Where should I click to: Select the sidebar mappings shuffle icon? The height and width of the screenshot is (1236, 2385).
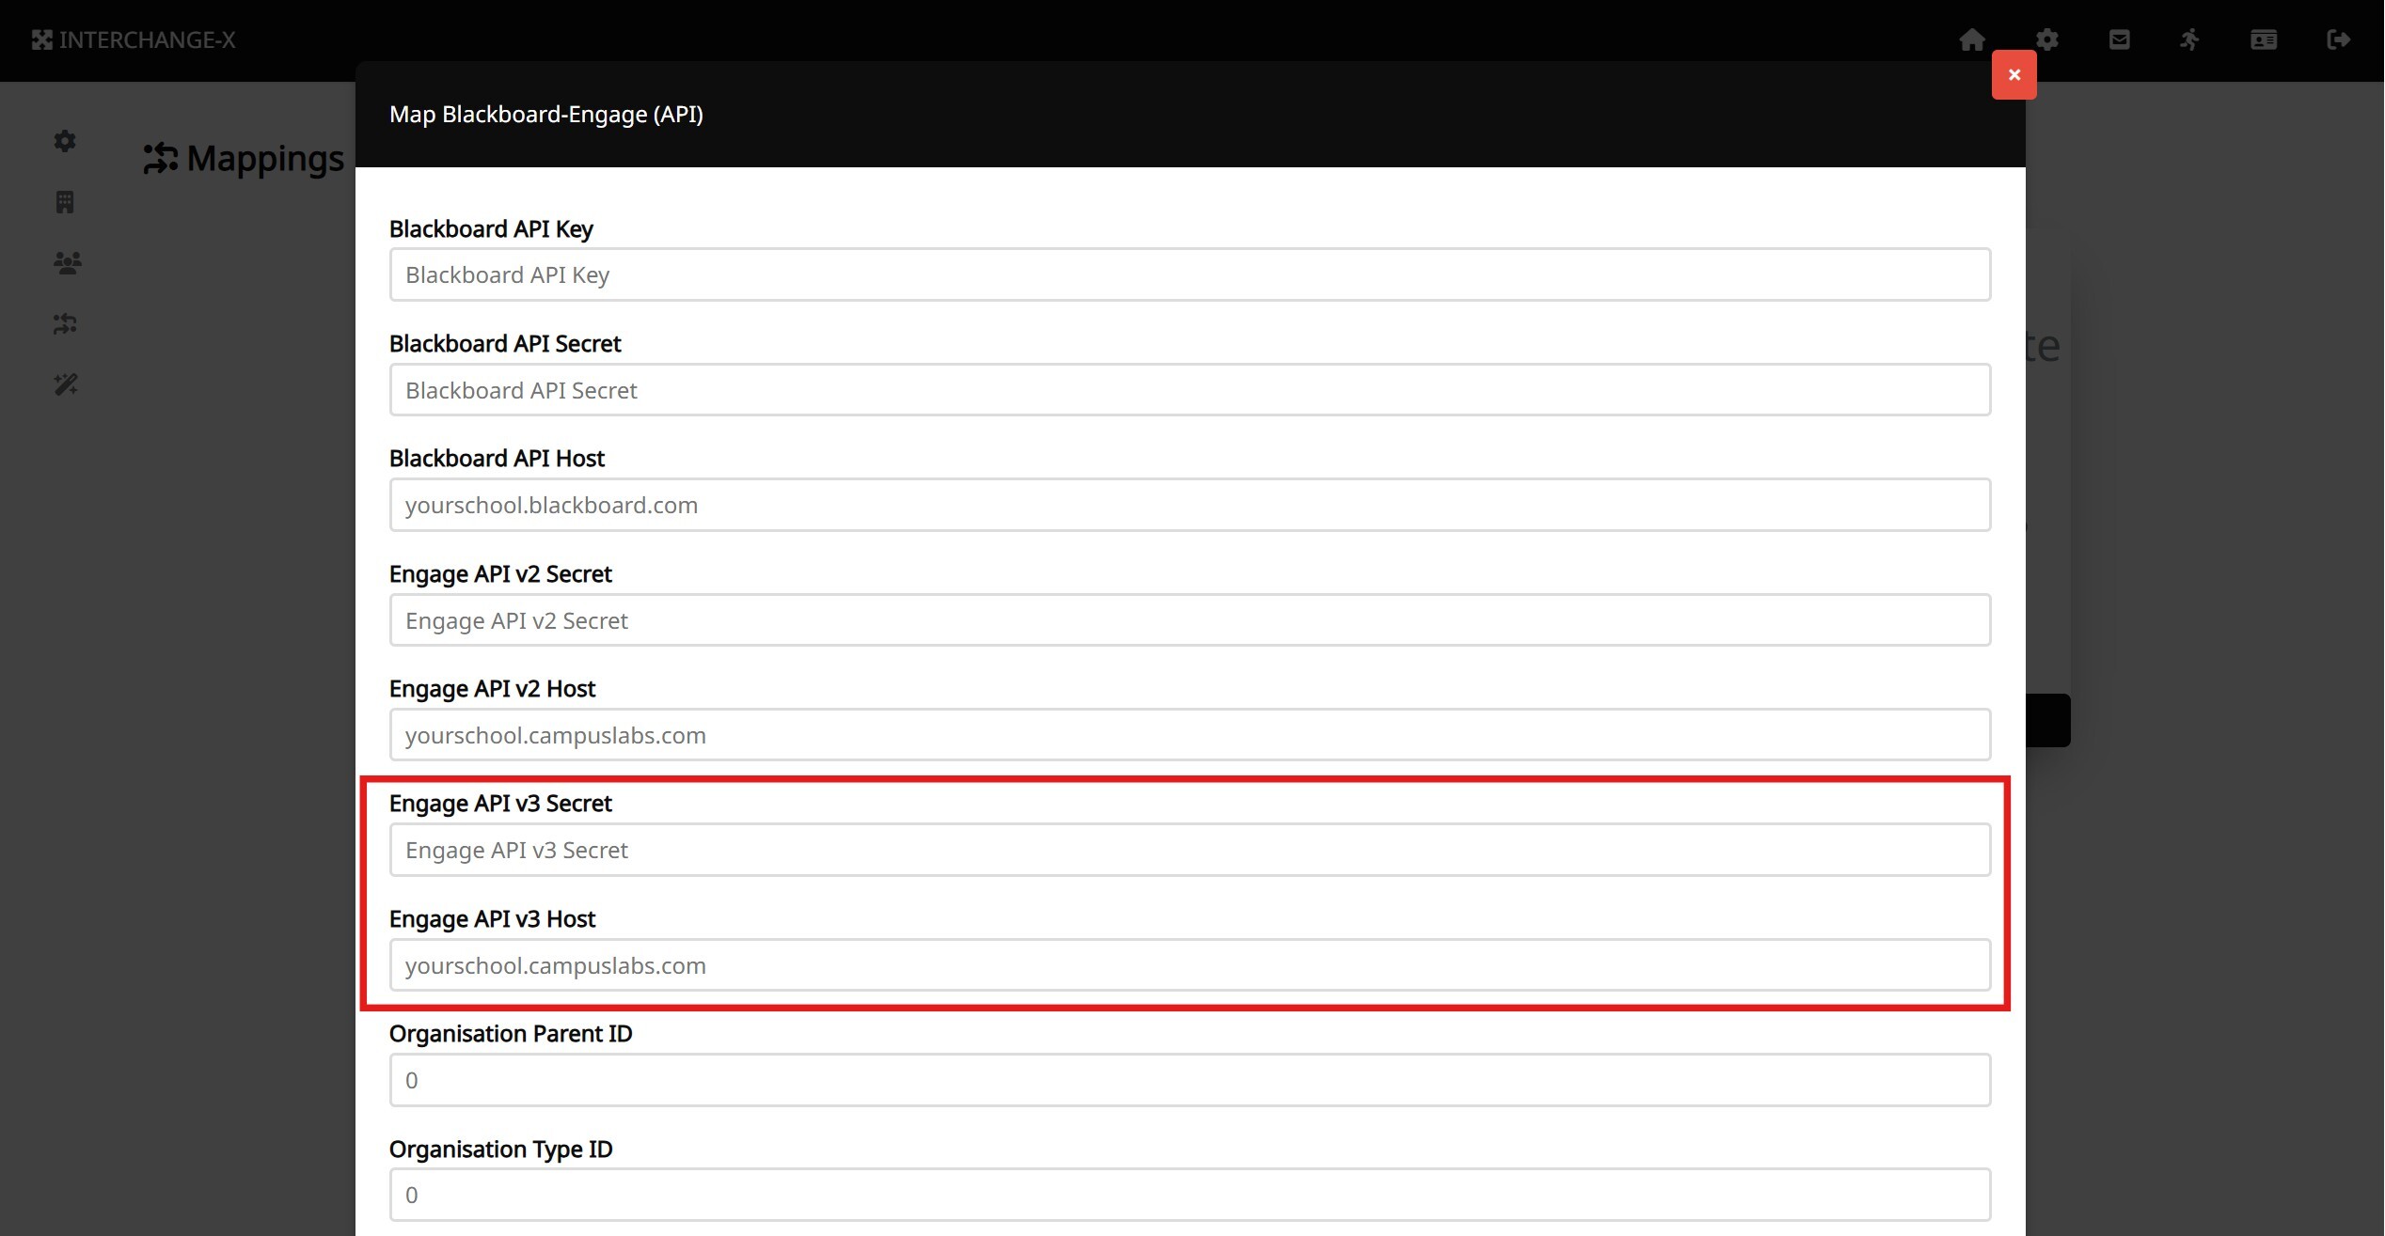pyautogui.click(x=65, y=324)
